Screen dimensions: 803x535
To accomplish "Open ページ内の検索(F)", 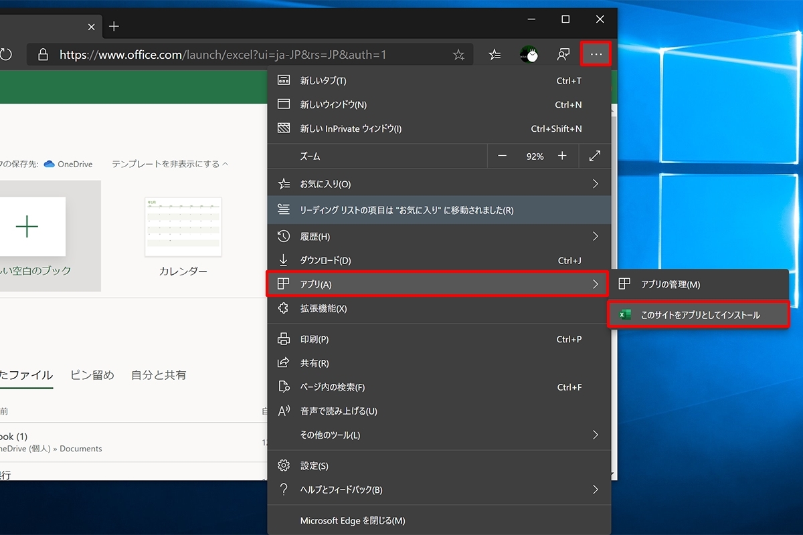I will tap(439, 388).
